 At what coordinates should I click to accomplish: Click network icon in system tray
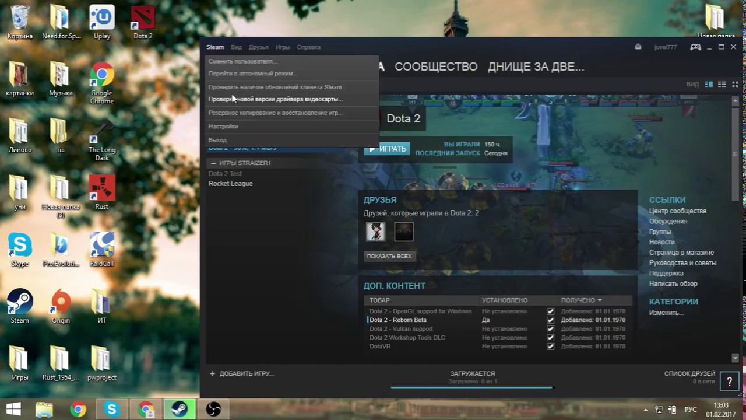(659, 409)
